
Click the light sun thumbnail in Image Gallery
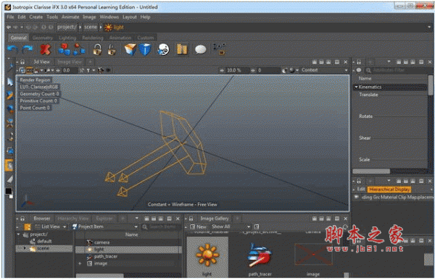[207, 255]
